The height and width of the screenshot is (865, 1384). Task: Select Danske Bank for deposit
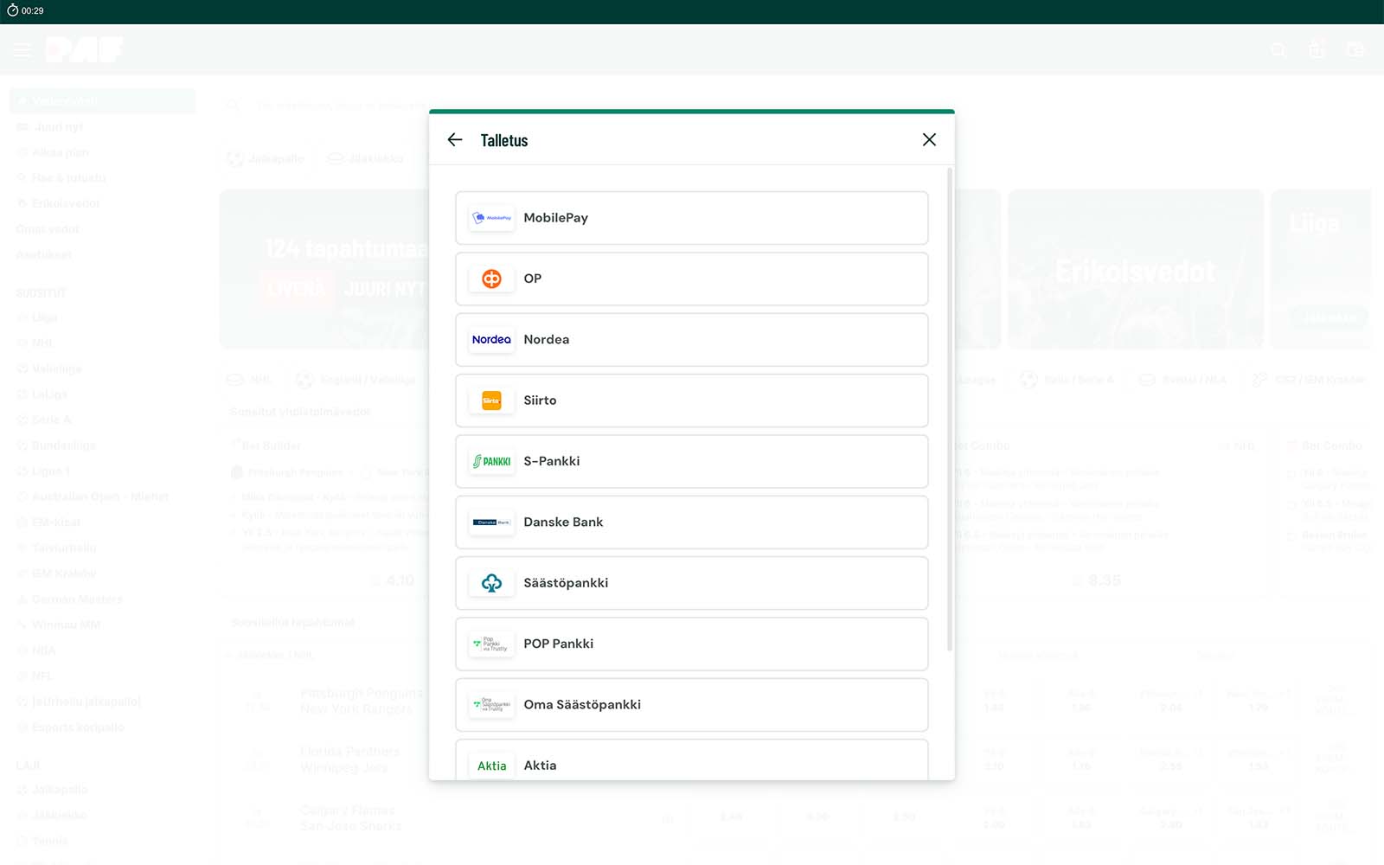[x=692, y=522]
